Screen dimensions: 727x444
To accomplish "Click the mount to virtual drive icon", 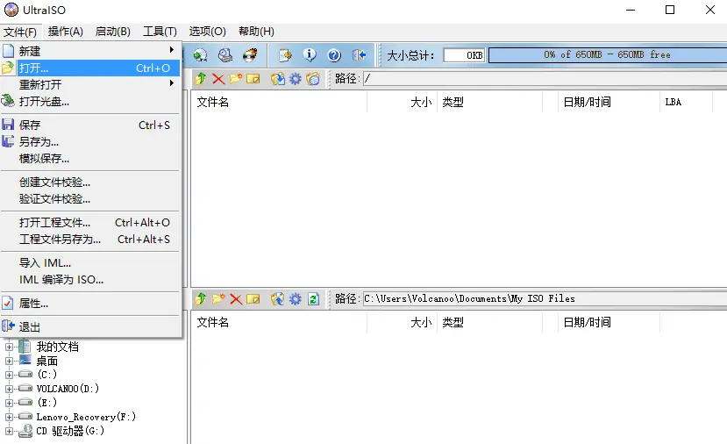I will coord(225,55).
